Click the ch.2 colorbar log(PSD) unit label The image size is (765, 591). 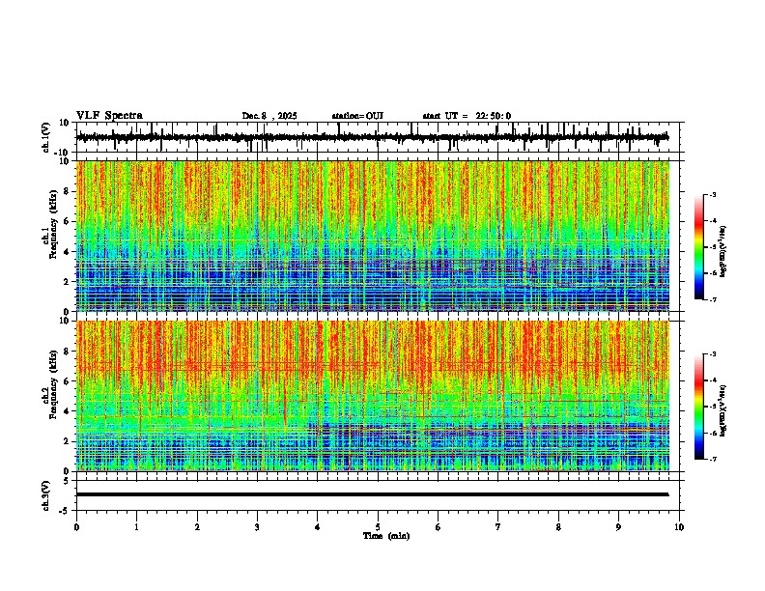723,410
